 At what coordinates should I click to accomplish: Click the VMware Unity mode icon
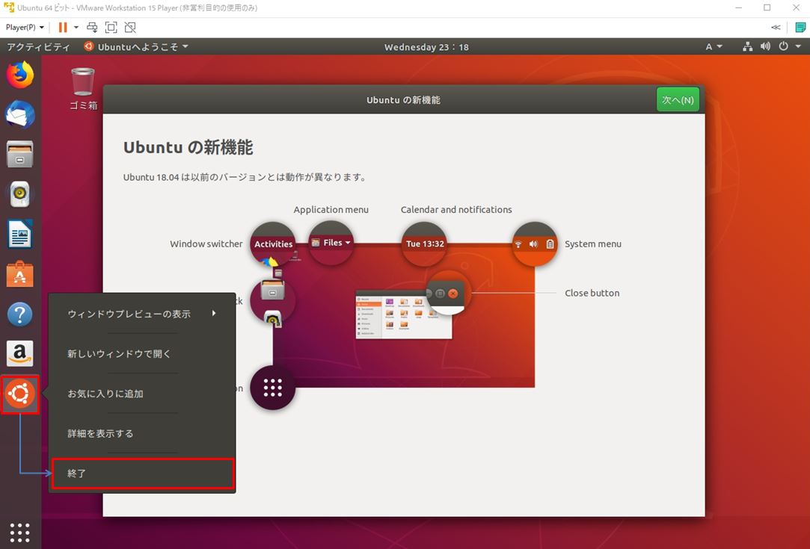pos(130,28)
